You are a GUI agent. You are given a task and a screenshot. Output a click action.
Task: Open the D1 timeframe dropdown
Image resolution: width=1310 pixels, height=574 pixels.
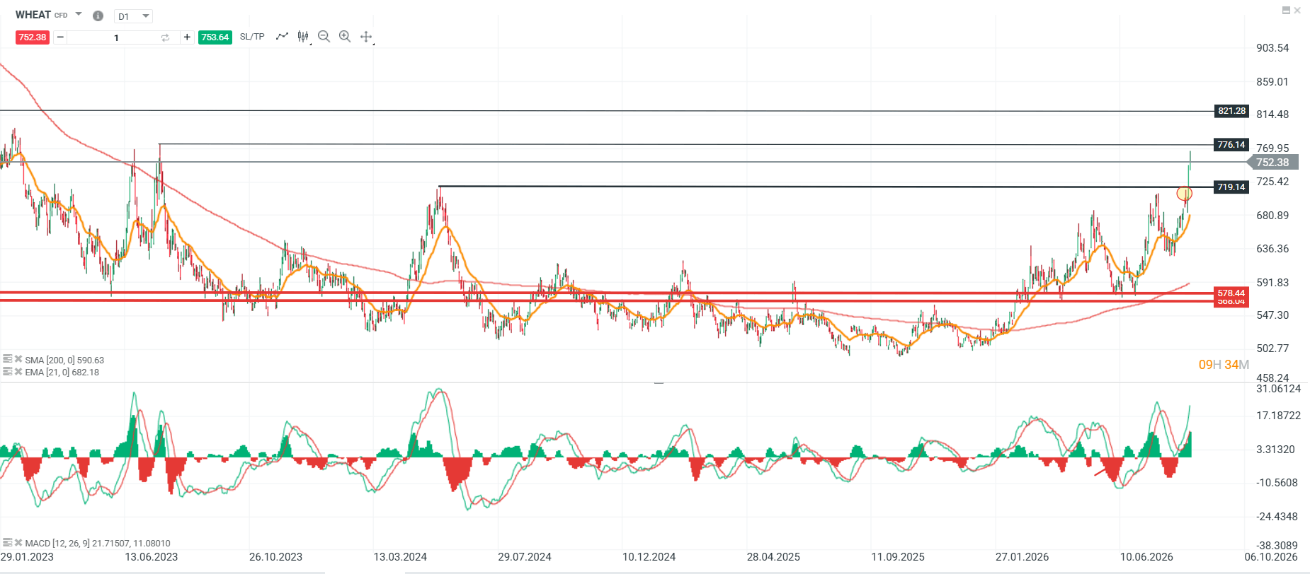click(133, 16)
